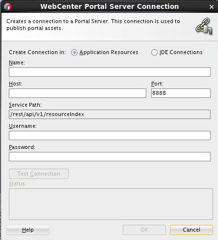218x240 pixels.
Task: Click the disabled OK button
Action: [144, 230]
